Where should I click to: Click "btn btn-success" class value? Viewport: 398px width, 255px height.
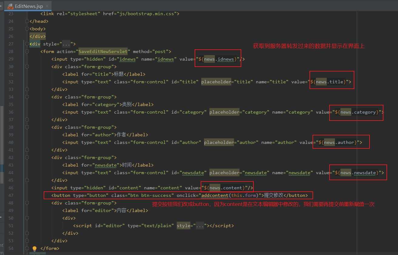[x=151, y=195]
